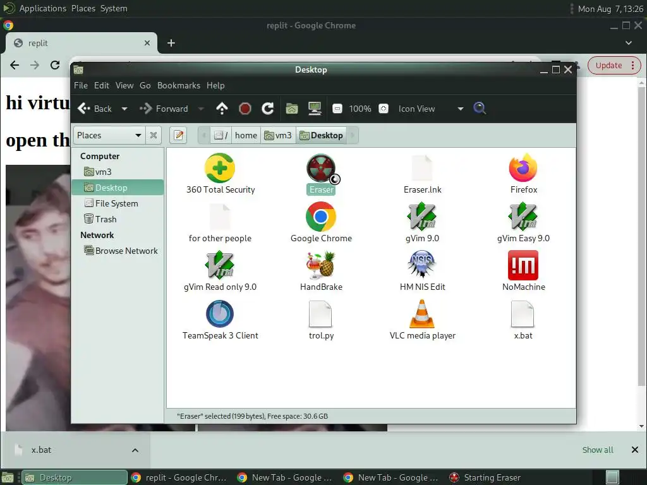Toggle the location text entry pencil button
The height and width of the screenshot is (485, 647).
[x=178, y=135]
